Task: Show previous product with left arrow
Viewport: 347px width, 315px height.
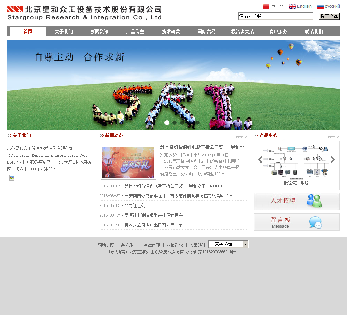Action: (x=260, y=160)
